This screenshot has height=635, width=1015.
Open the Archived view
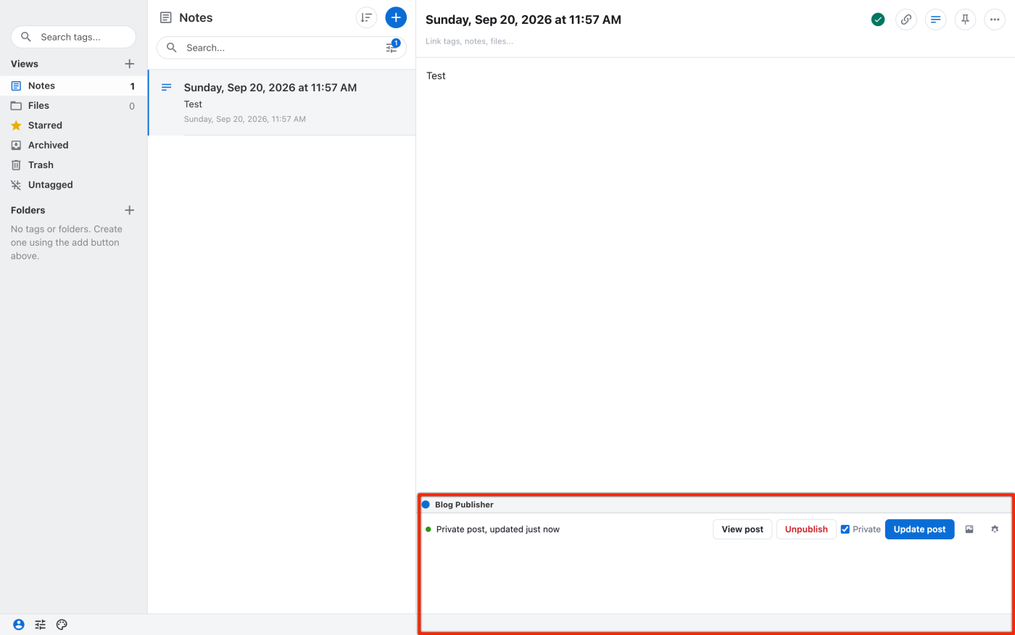tap(73, 145)
